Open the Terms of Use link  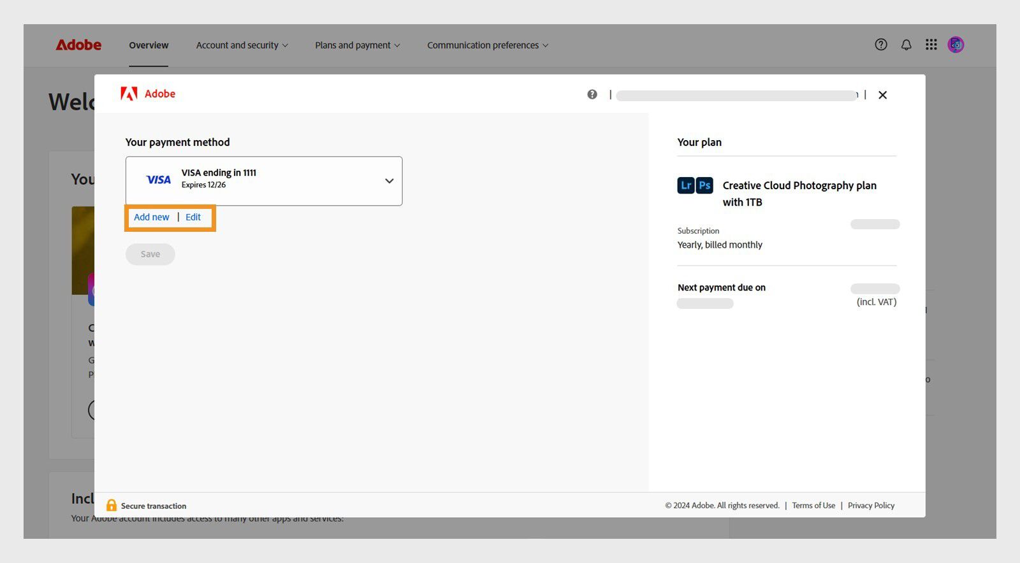pyautogui.click(x=813, y=506)
